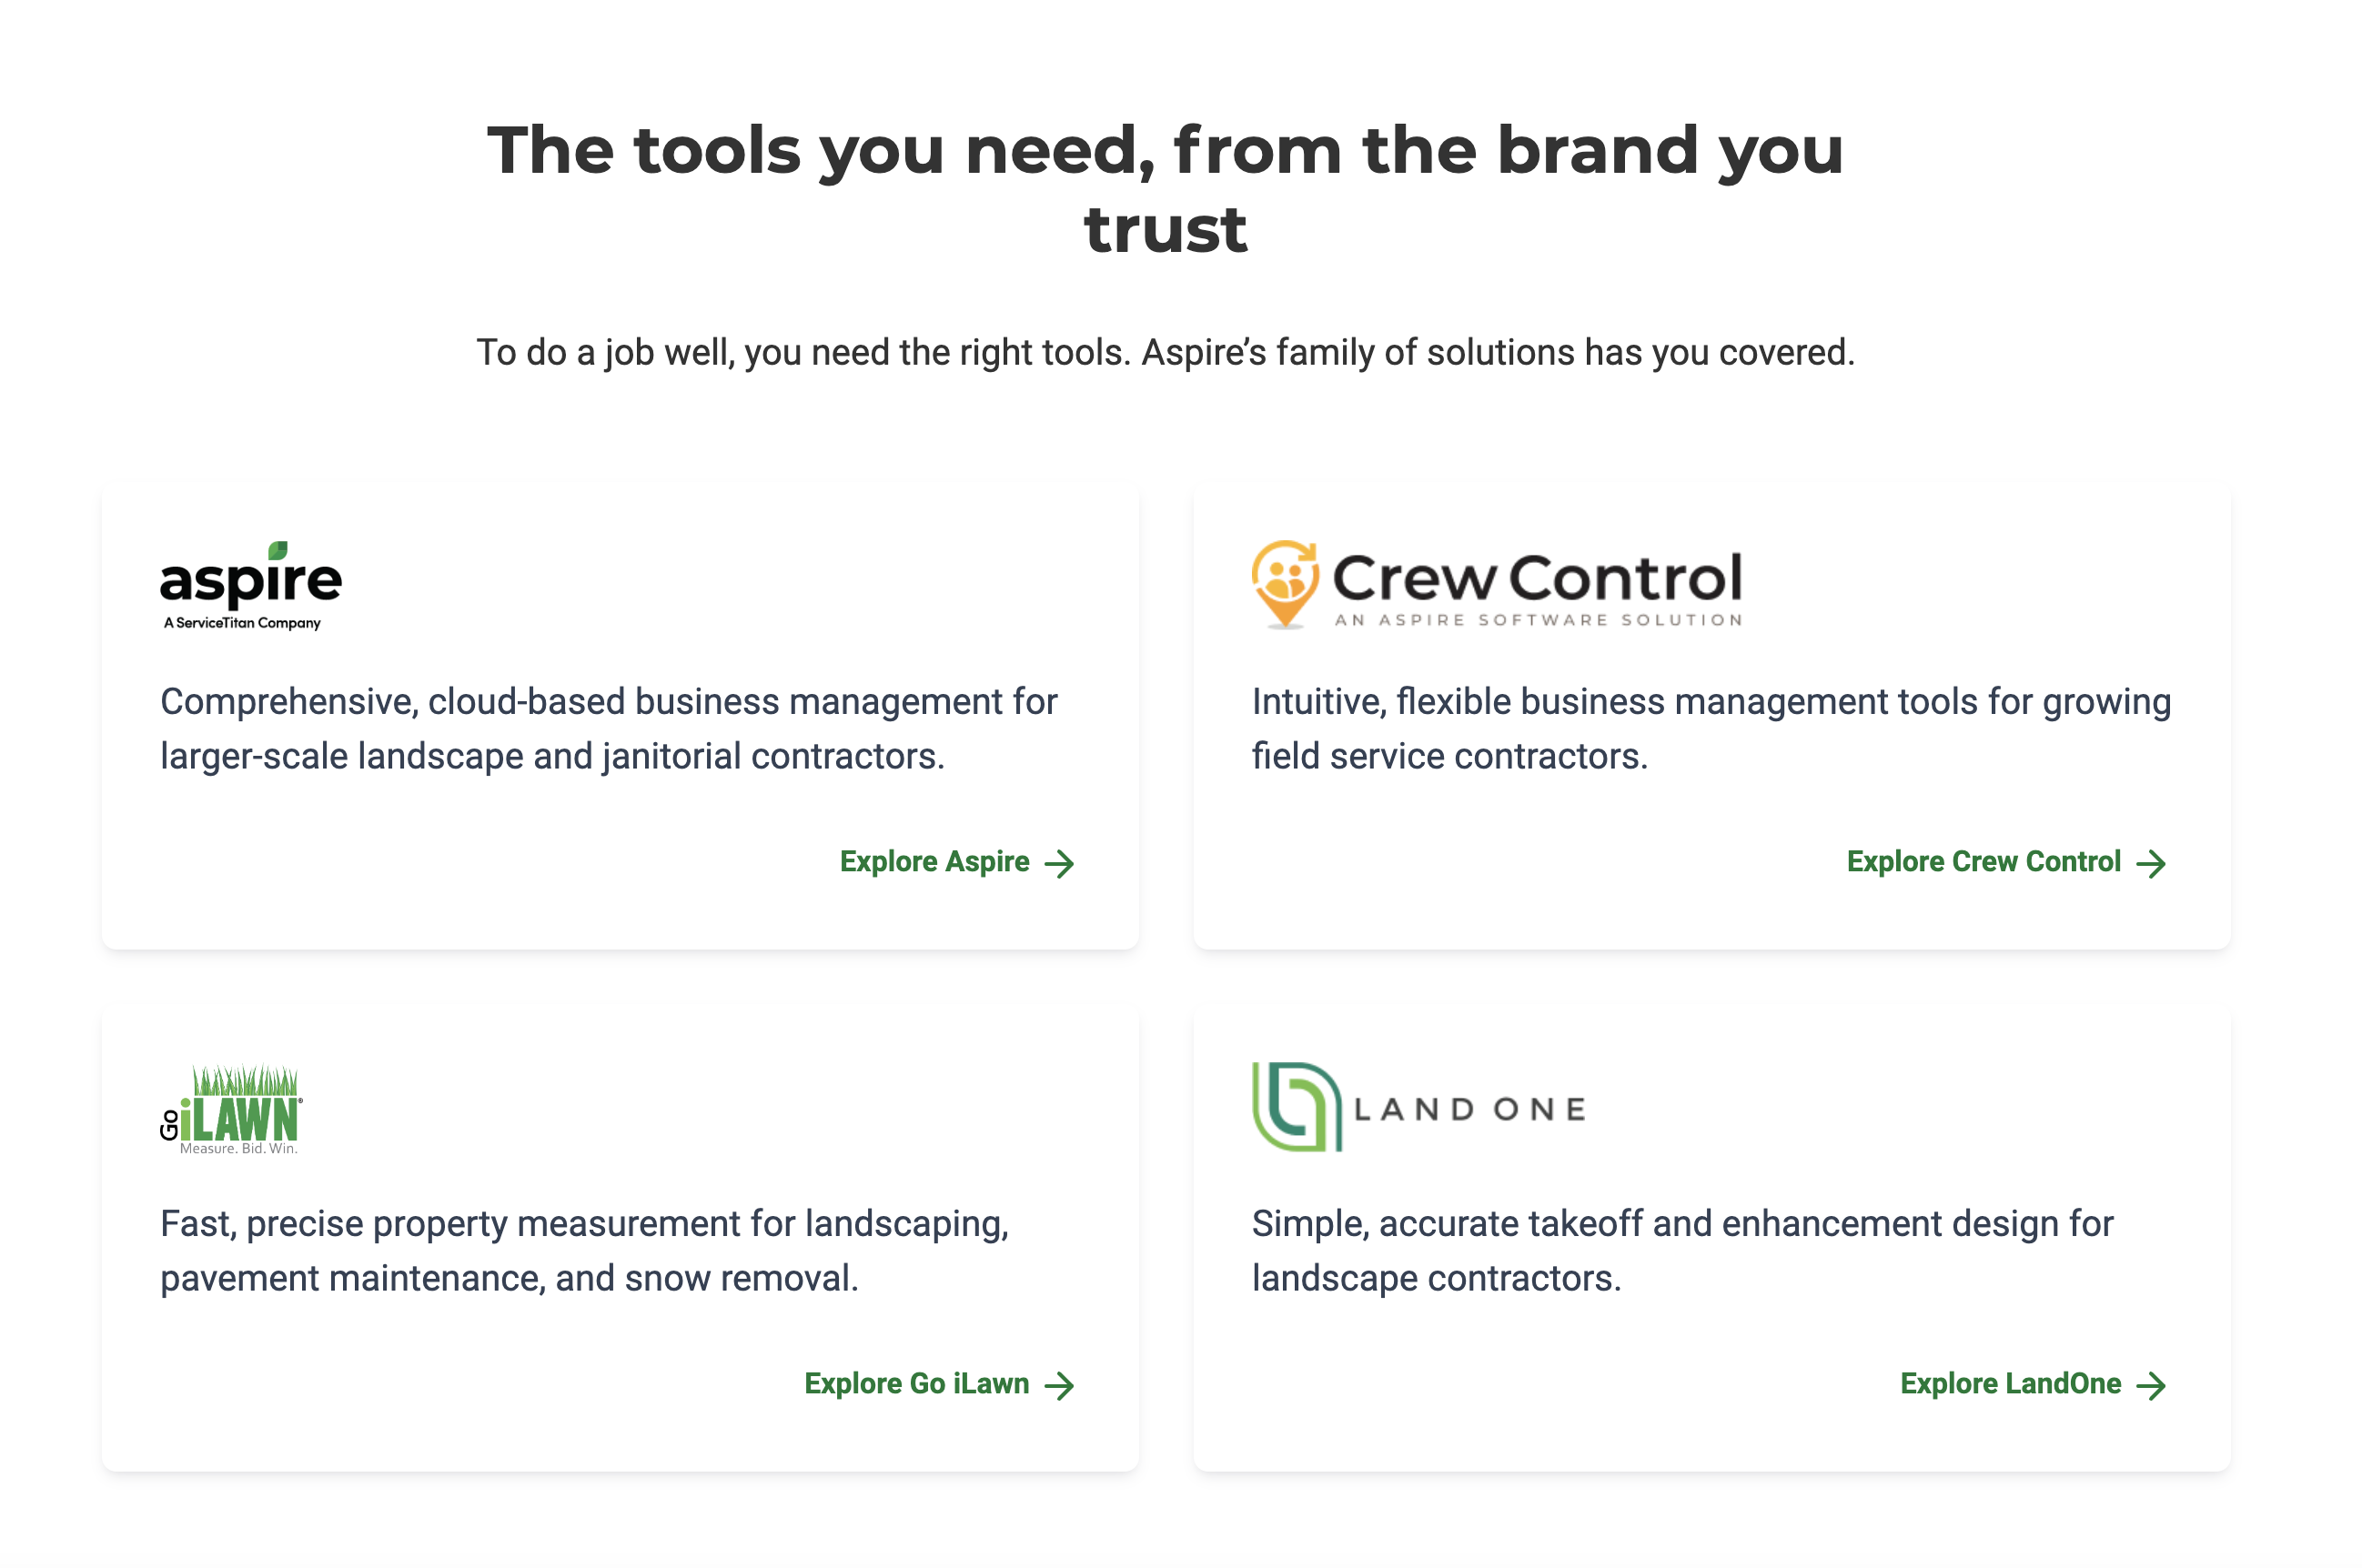
Task: Click the Go iLawn property measurement description
Action: click(x=584, y=1251)
